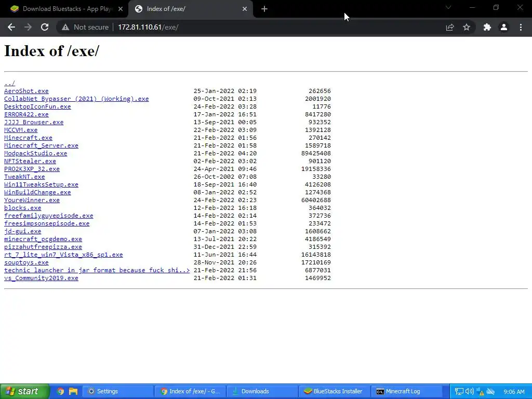Open the DesktopIconFun.exe link

click(37, 107)
